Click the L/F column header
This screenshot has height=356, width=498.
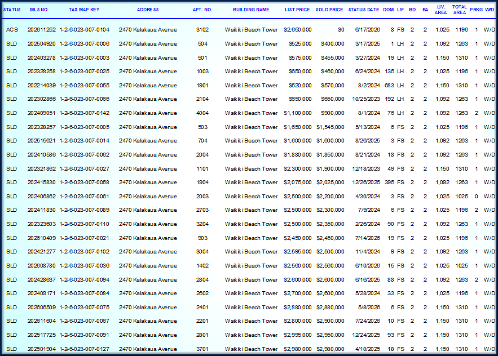(400, 10)
